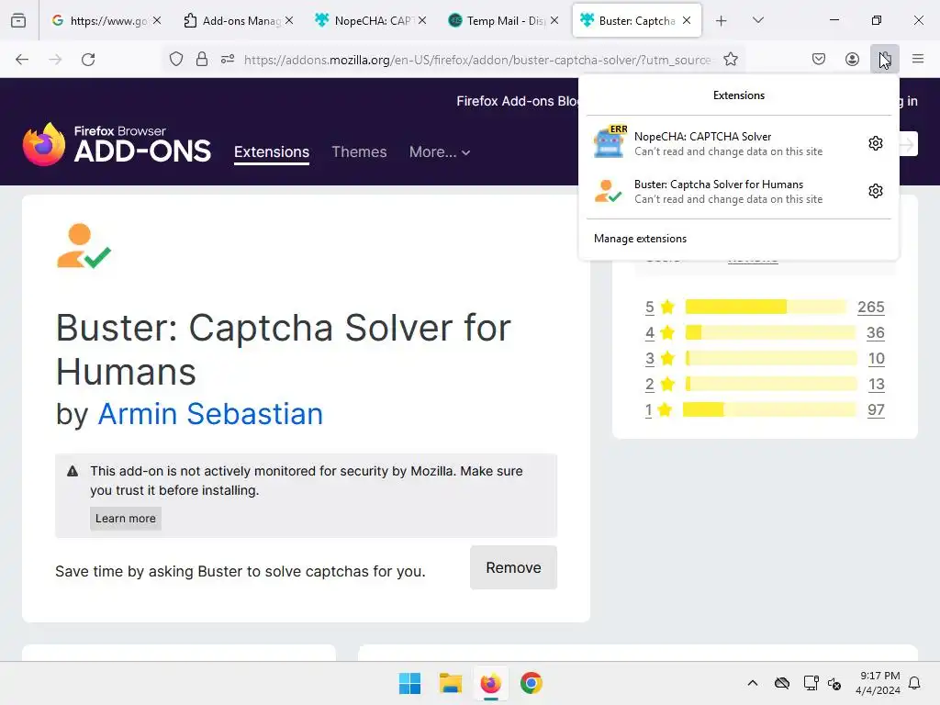Click the 1-star rating bar
940x705 pixels.
pos(770,410)
